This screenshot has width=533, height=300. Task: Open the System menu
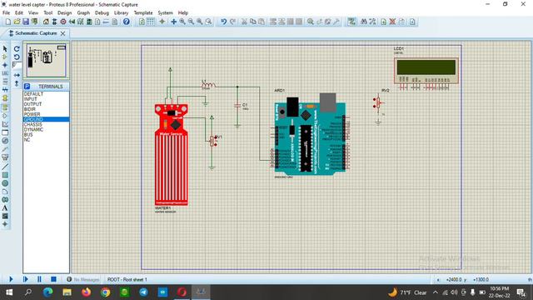165,13
